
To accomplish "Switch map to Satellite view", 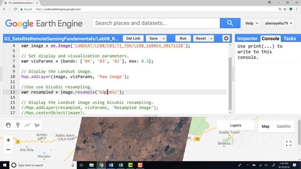I will coord(284,126).
